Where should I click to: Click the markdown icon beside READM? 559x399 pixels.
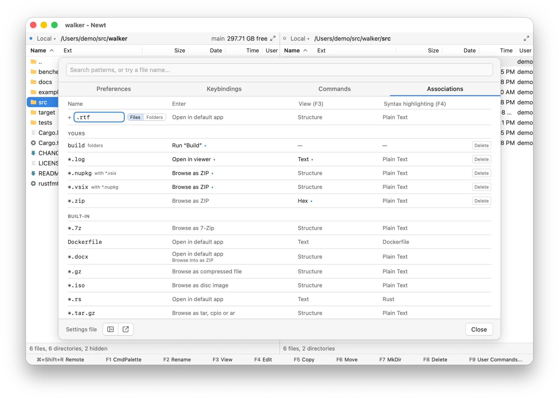click(x=34, y=173)
